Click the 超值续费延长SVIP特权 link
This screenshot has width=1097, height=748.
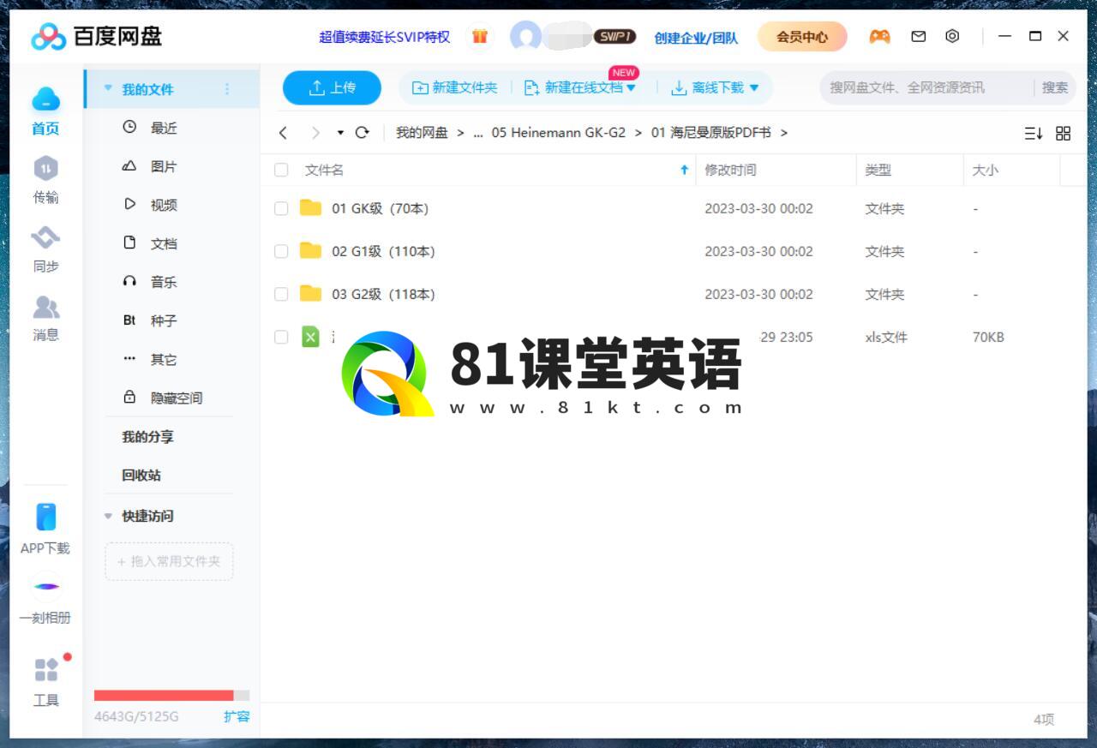pyautogui.click(x=384, y=37)
